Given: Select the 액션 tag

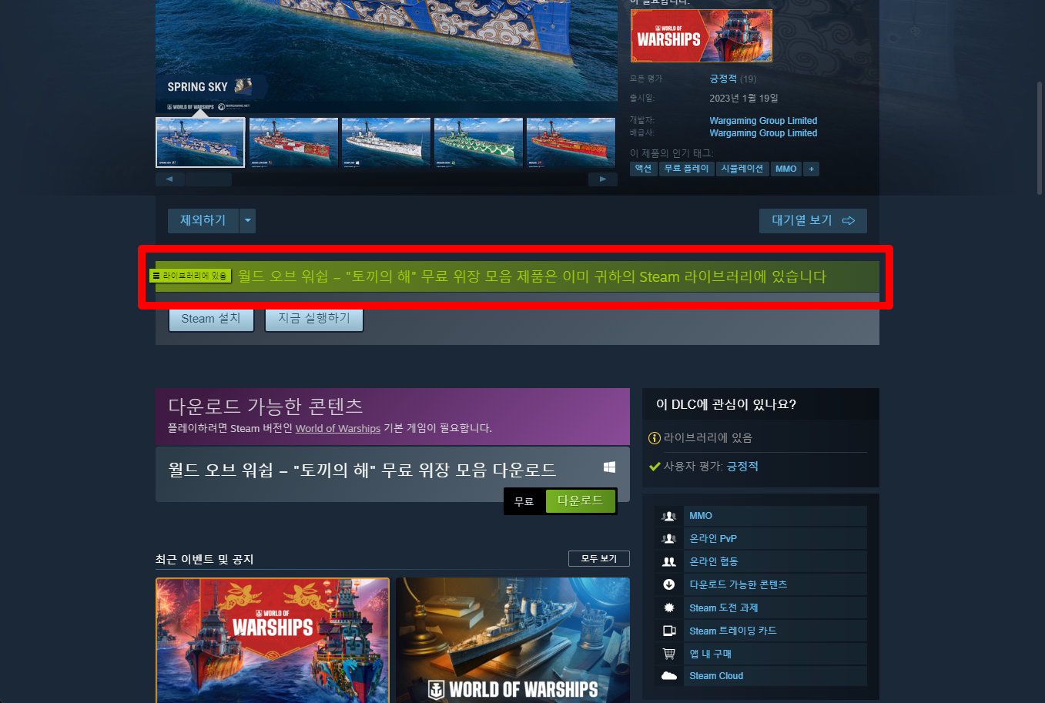Looking at the screenshot, I should [x=644, y=169].
